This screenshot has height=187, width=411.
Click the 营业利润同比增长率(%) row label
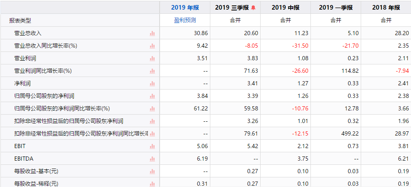43,71
